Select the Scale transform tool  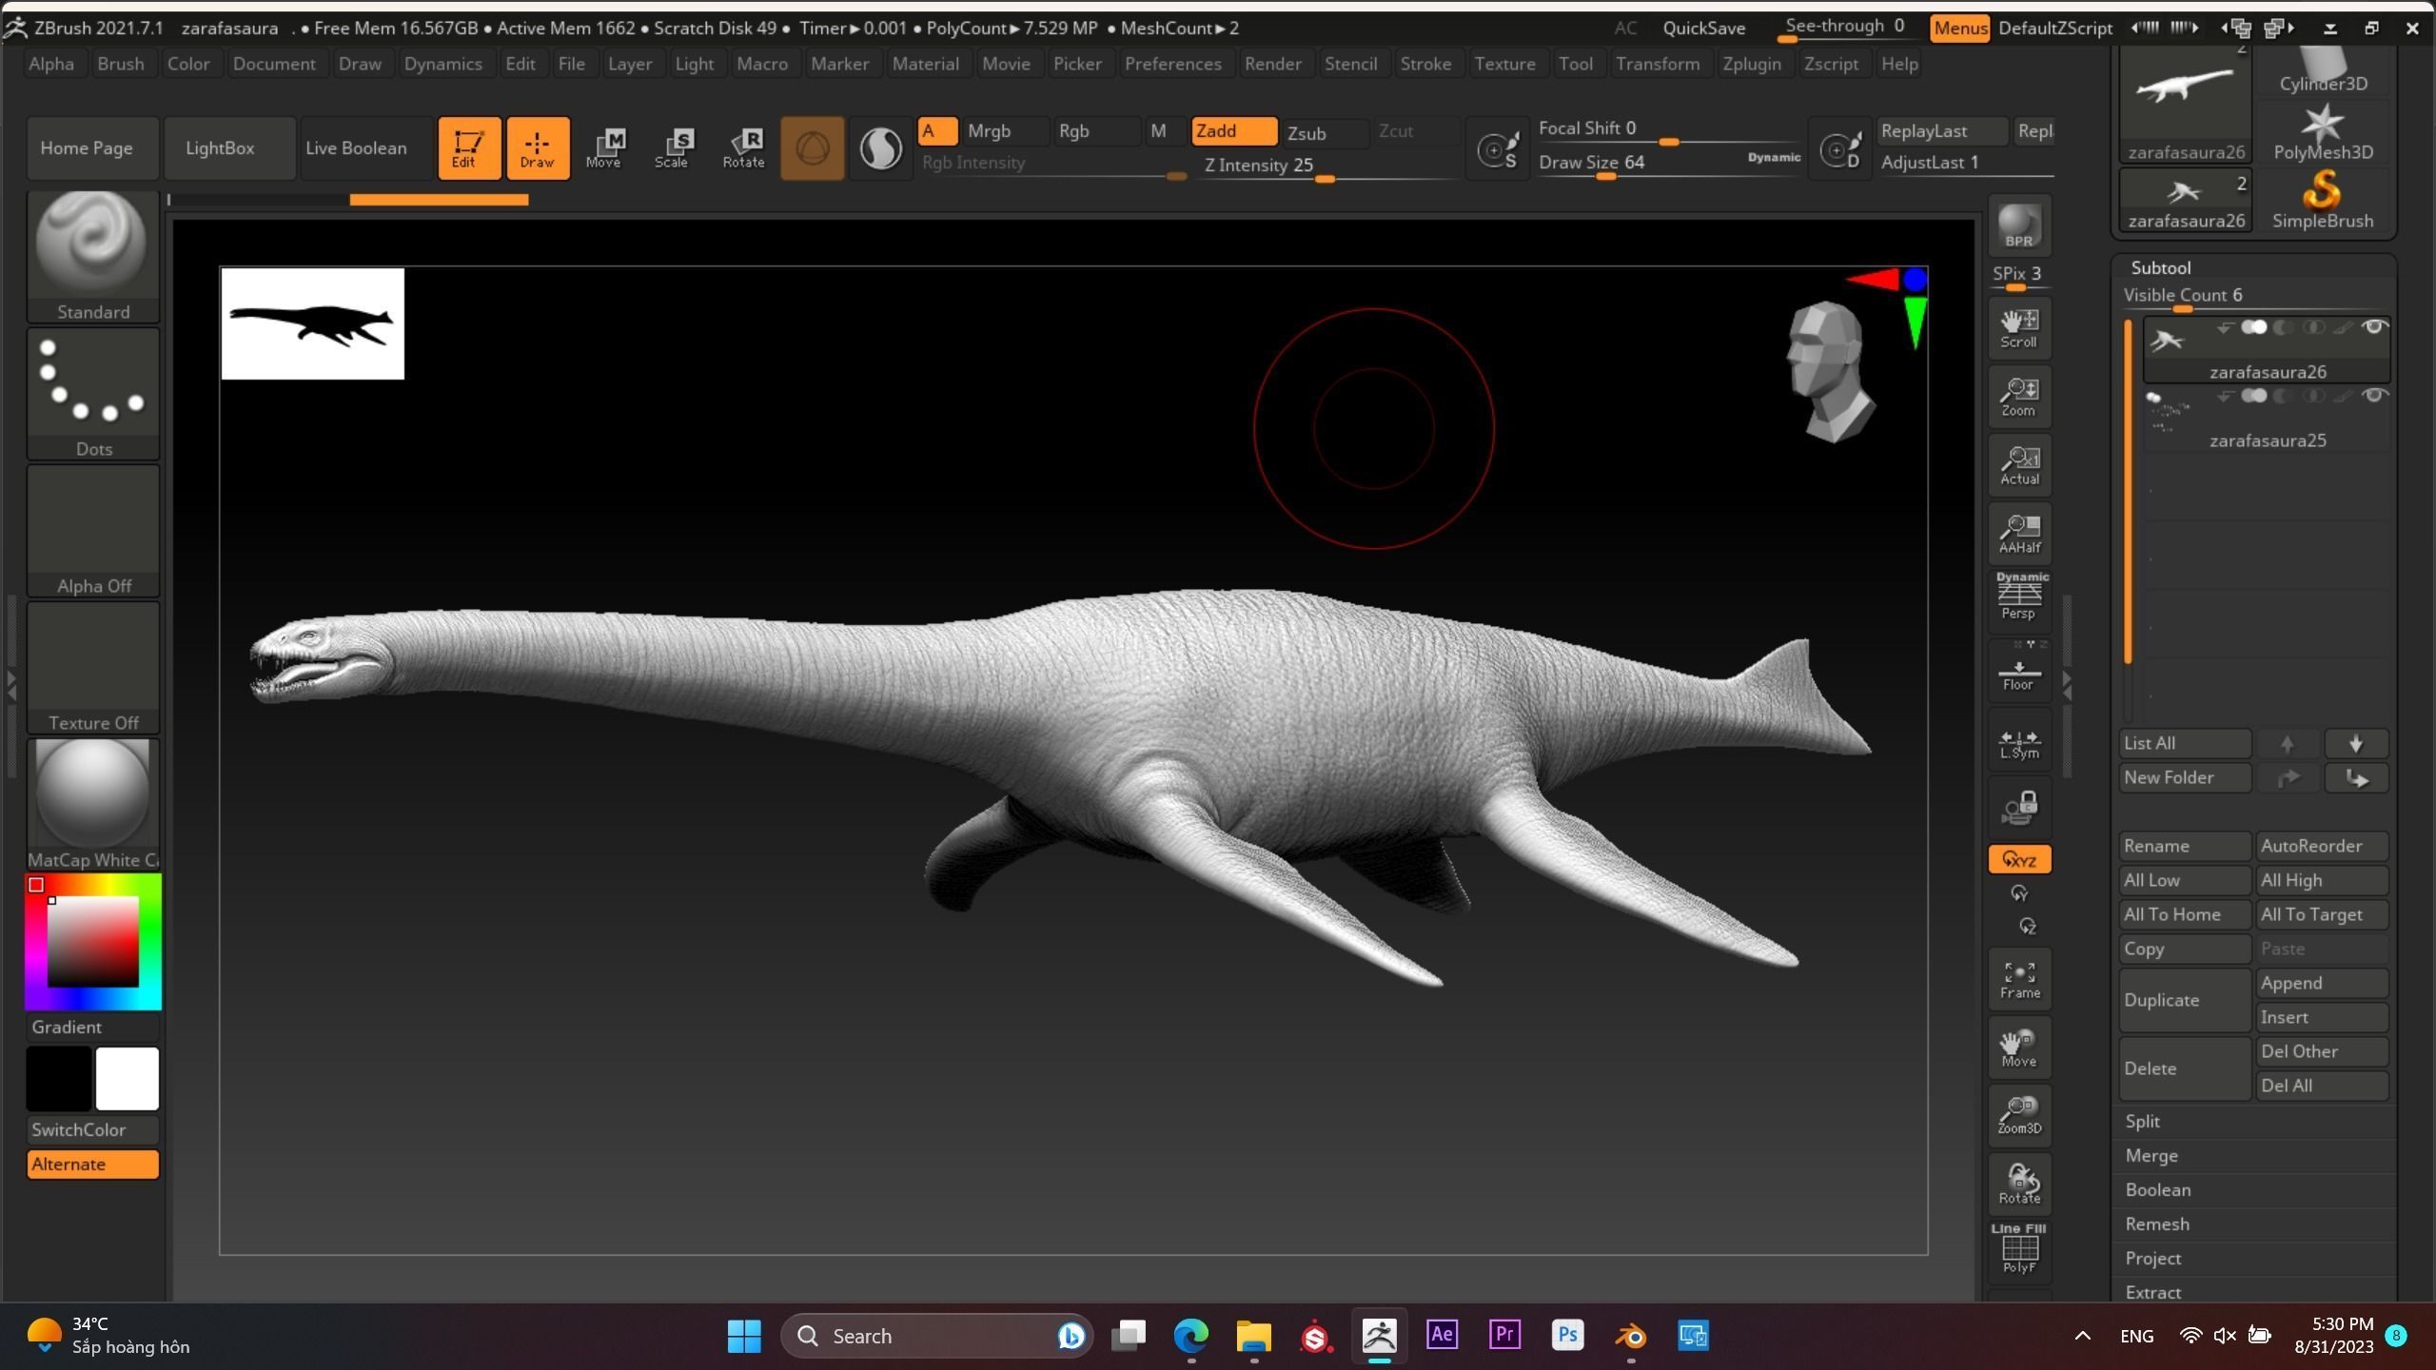pyautogui.click(x=673, y=148)
